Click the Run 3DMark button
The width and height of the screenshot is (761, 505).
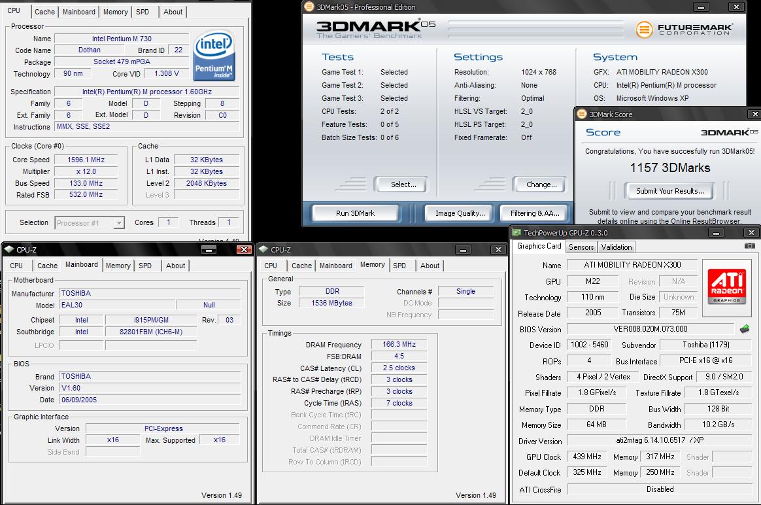click(x=355, y=213)
